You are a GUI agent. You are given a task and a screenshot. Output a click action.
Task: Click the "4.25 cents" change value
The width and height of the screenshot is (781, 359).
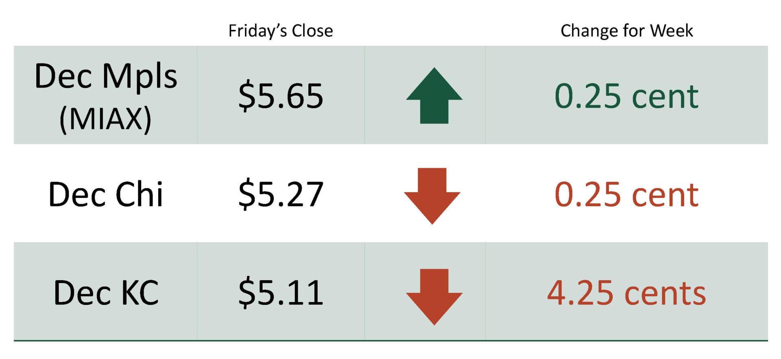pos(626,293)
